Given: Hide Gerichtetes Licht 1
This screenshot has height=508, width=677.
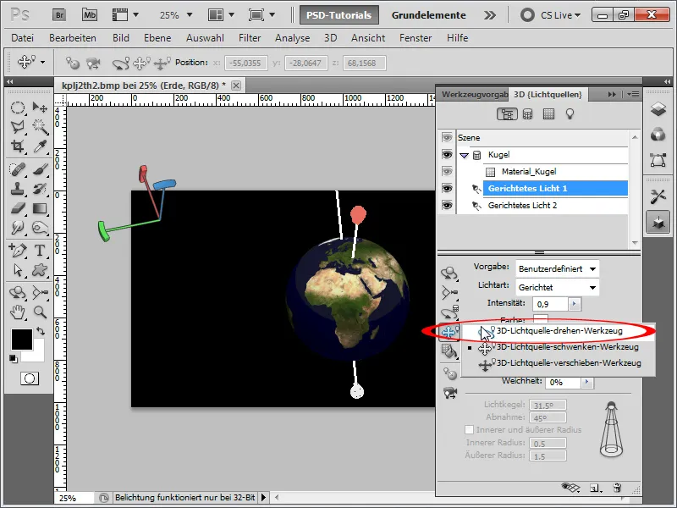Looking at the screenshot, I should click(x=447, y=188).
